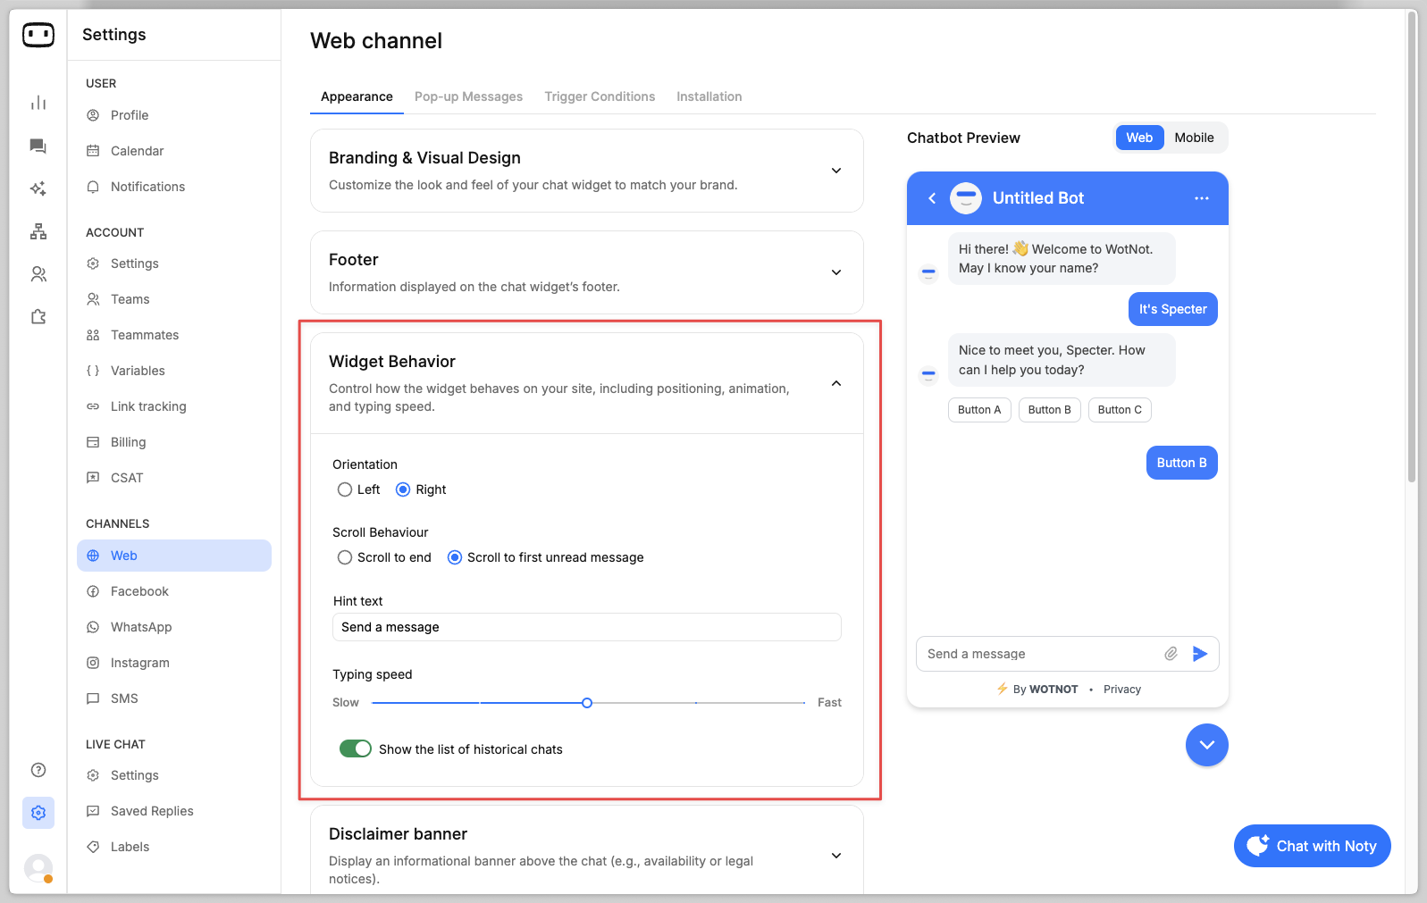Screen dimensions: 1427x903
Task: Click the attachment paperclip icon in chat preview
Action: click(1171, 654)
